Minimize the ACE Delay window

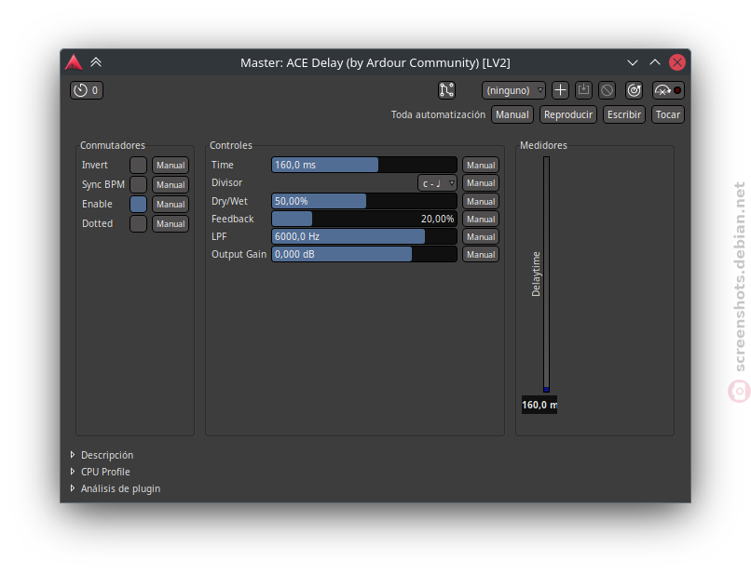633,62
